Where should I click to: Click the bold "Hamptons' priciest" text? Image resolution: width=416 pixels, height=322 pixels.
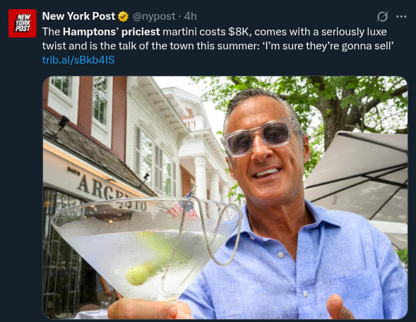click(x=111, y=32)
